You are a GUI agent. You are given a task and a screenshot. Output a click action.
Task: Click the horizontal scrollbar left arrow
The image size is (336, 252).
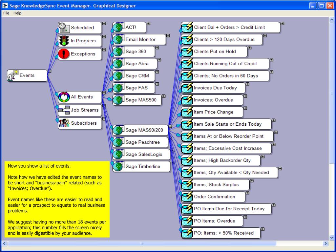[4, 243]
